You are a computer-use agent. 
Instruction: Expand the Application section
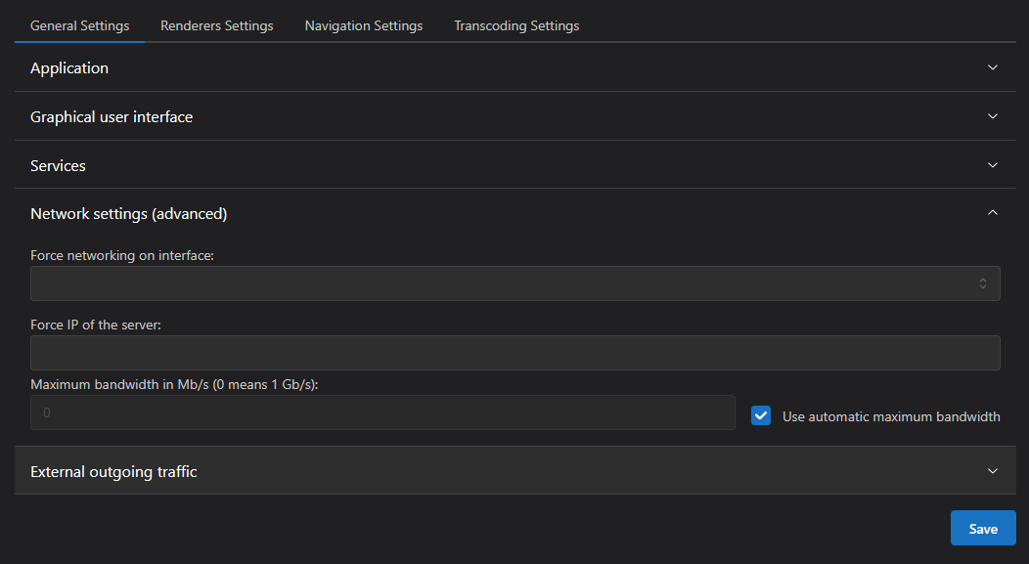point(515,67)
